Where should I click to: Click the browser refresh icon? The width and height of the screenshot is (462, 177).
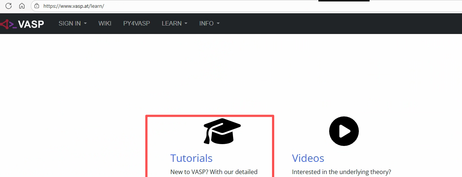coord(9,6)
